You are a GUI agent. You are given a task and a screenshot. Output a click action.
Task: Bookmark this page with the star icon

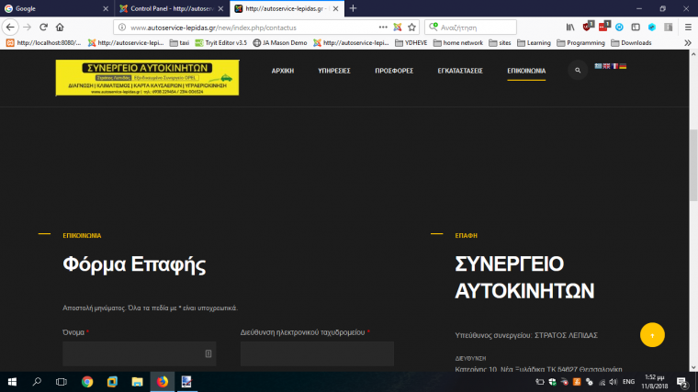tap(411, 27)
